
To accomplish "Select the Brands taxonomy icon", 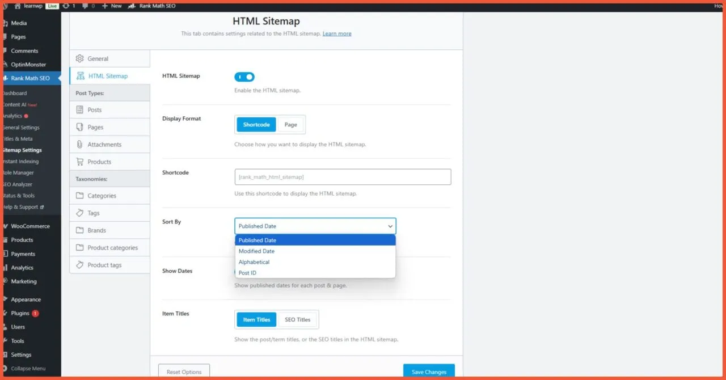I will pyautogui.click(x=79, y=230).
